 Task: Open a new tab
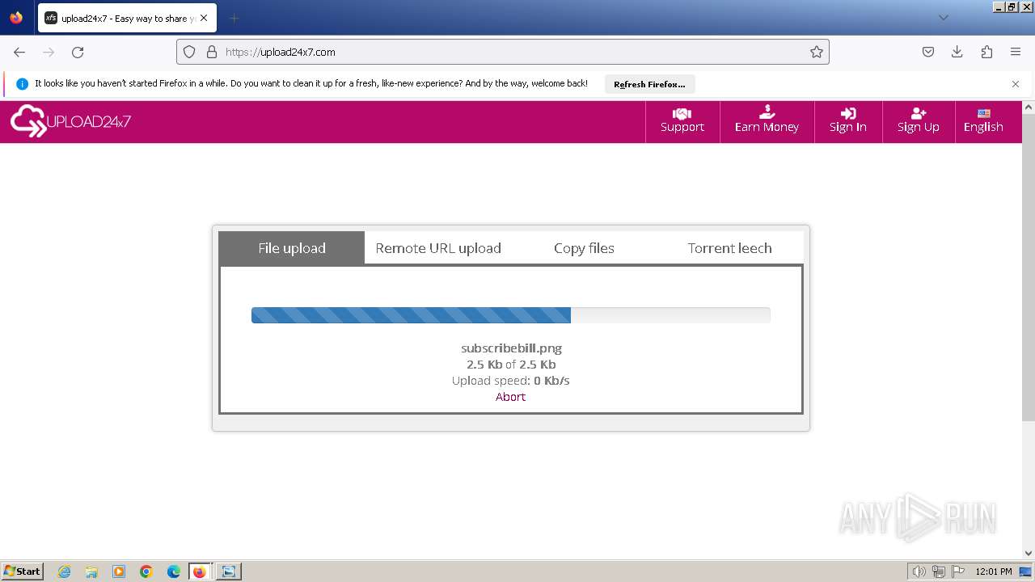(x=234, y=18)
